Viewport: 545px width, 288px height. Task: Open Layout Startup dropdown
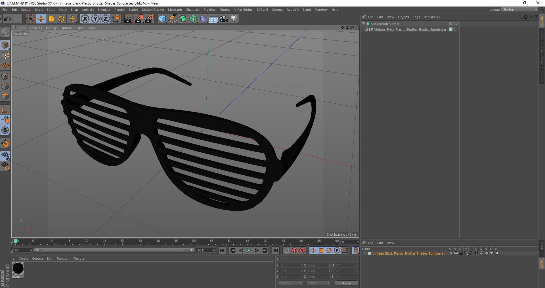[520, 9]
